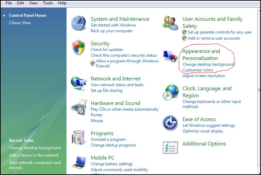Click Set up parental controls for any user
Image resolution: width=261 pixels, height=175 pixels.
(220, 32)
